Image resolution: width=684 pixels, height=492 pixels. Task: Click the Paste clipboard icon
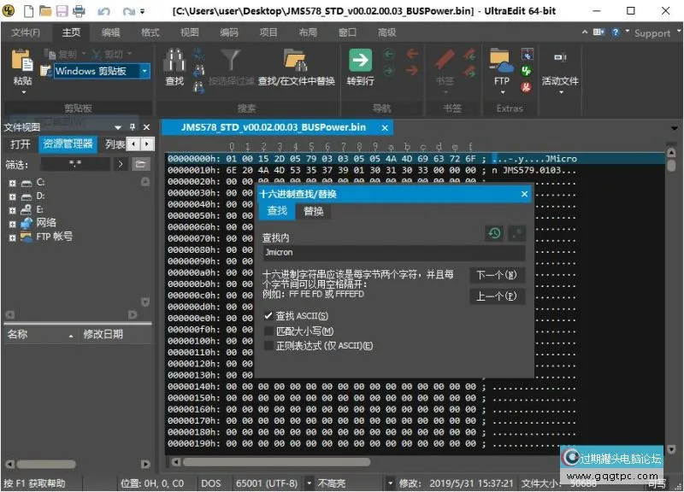click(22, 61)
